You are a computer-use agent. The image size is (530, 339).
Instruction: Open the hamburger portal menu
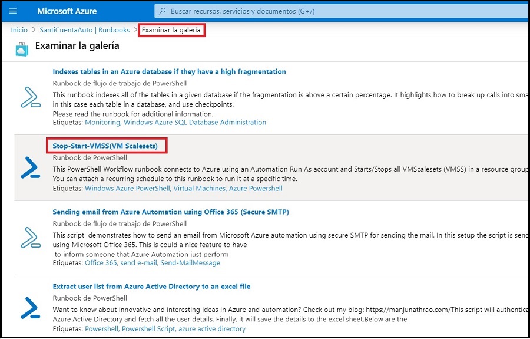point(13,11)
